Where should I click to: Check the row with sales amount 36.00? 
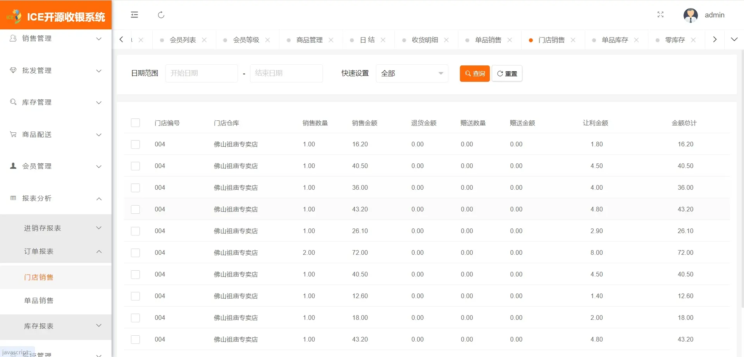click(135, 188)
